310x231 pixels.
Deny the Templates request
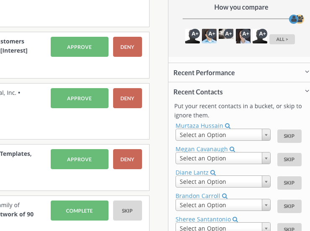point(127,159)
